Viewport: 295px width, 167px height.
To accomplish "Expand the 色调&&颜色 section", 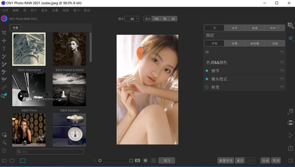I will (217, 63).
